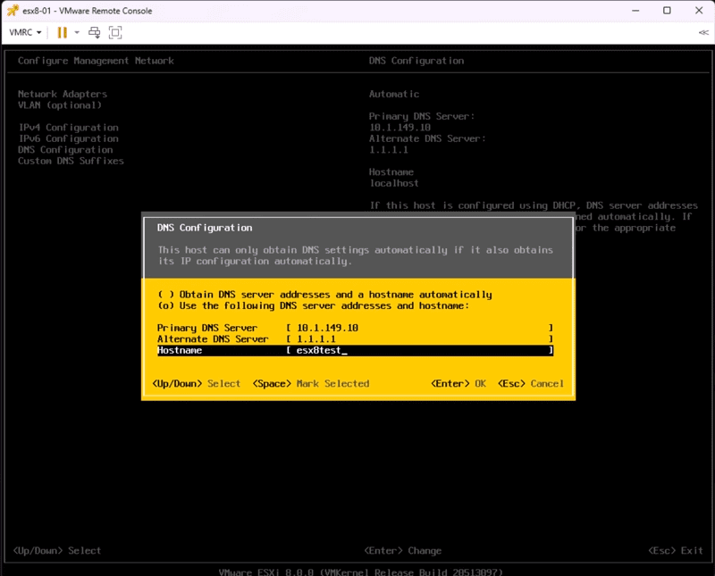Image resolution: width=715 pixels, height=576 pixels.
Task: Send Ctrl+Alt+Del using the toolbar icon
Action: 95,32
